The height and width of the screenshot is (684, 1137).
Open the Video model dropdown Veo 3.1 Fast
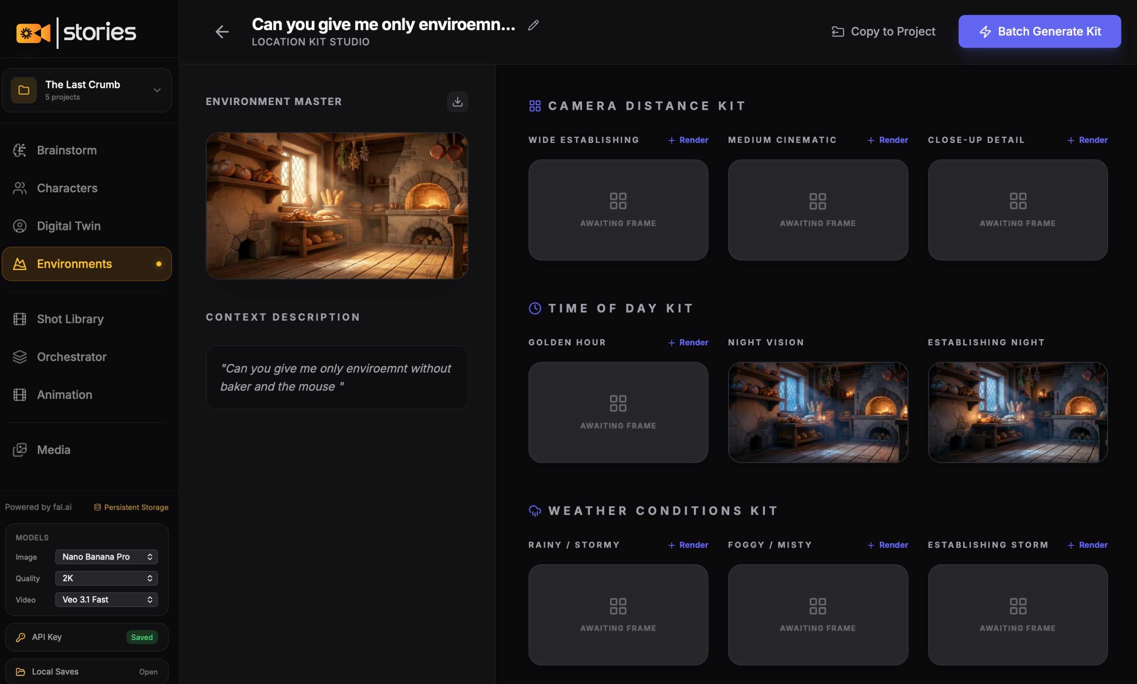pos(106,600)
